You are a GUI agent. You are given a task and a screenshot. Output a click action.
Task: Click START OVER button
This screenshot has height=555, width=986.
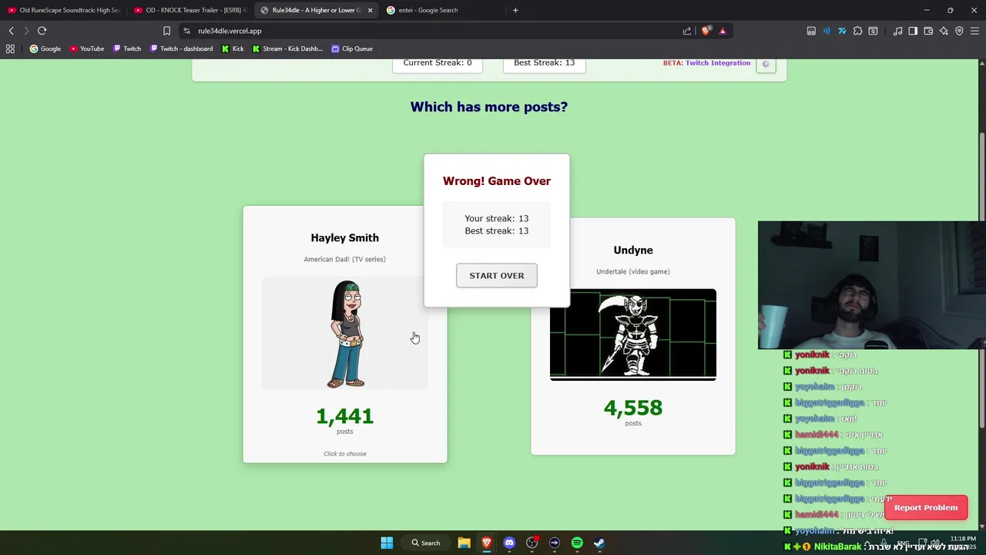496,275
